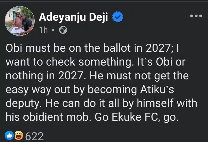Click the "1h" post timestamp
This screenshot has width=208, height=142.
[43, 30]
